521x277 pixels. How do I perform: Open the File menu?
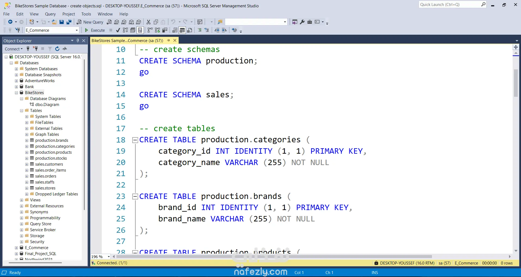pyautogui.click(x=6, y=14)
